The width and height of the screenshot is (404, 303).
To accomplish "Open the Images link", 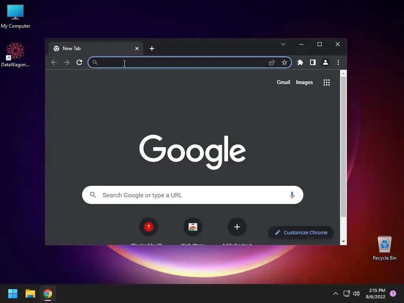I will point(304,82).
